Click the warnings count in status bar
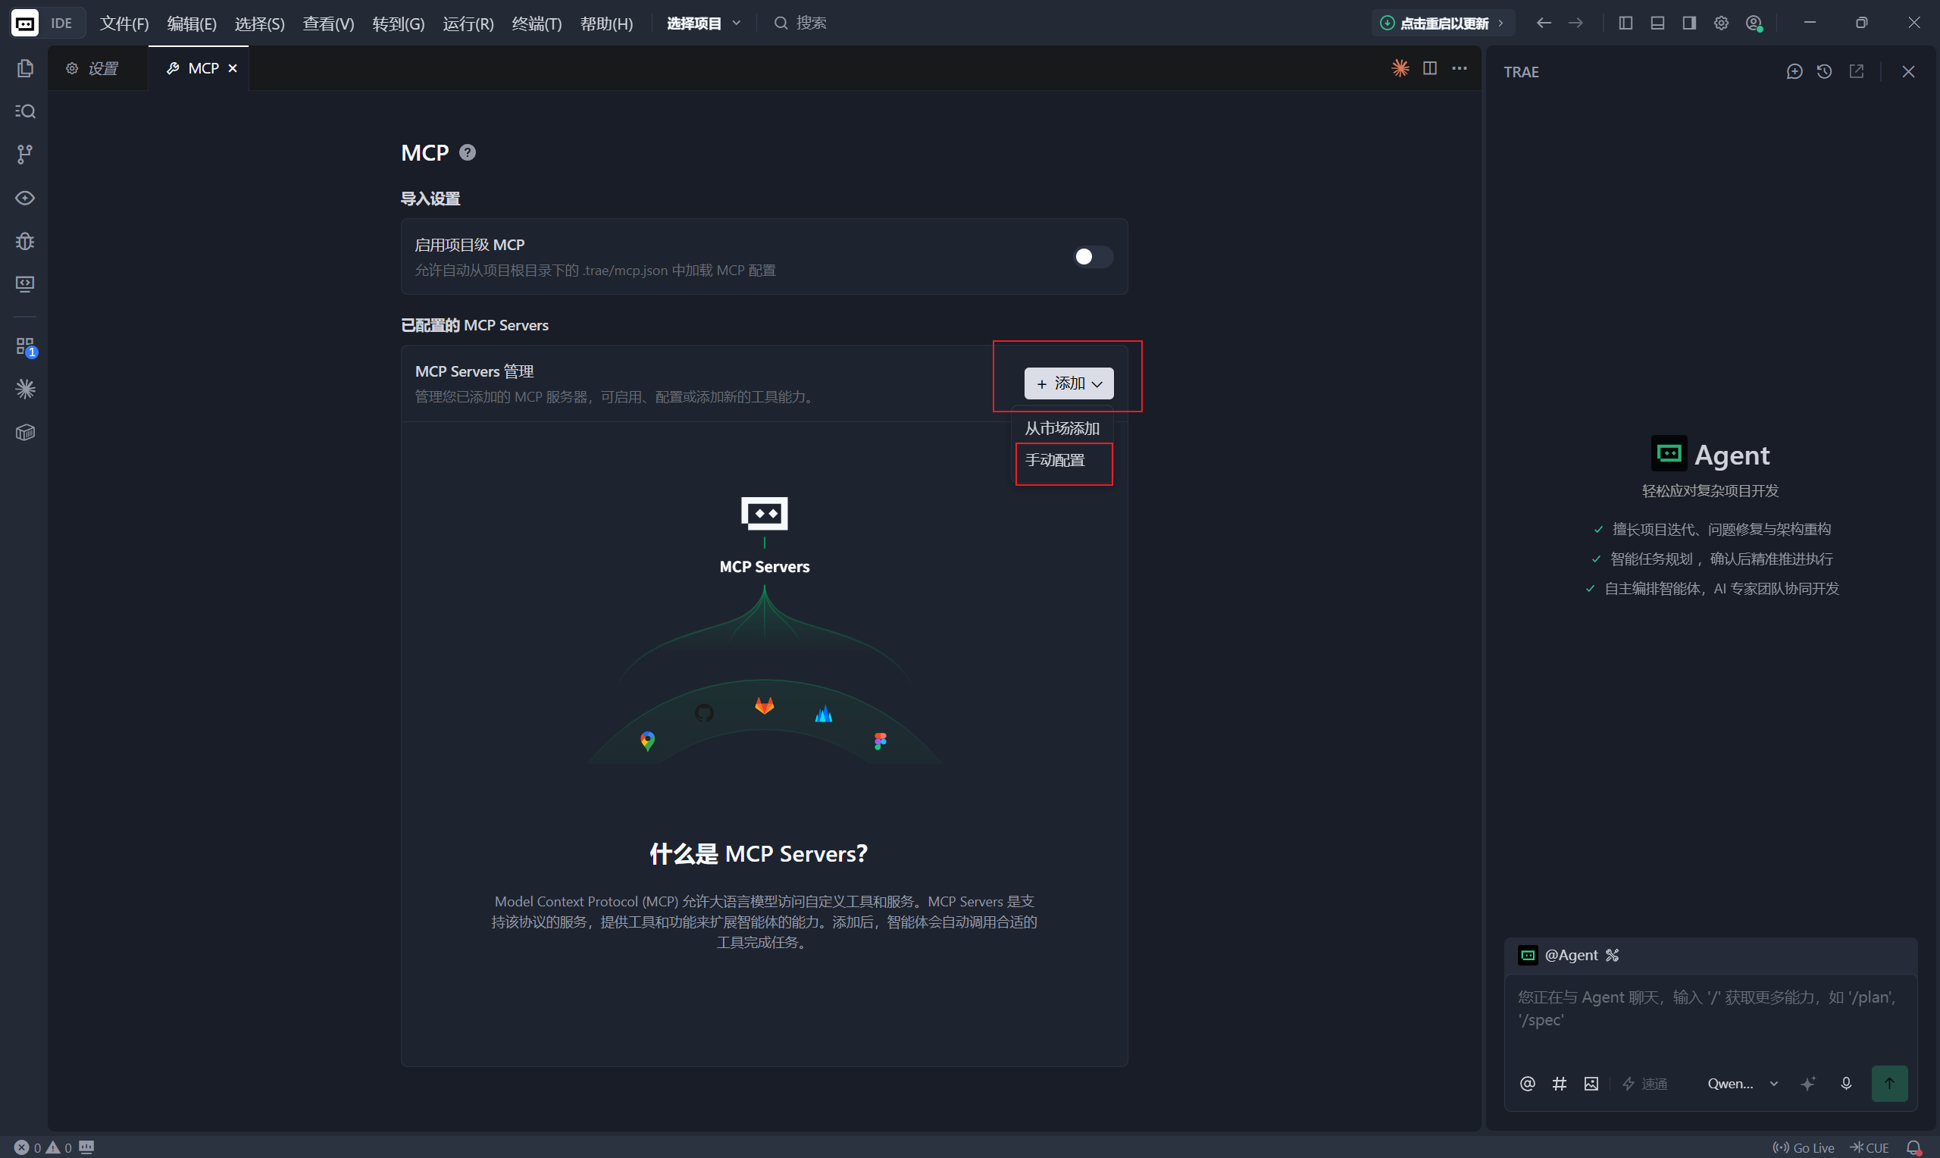The height and width of the screenshot is (1158, 1940). [59, 1147]
